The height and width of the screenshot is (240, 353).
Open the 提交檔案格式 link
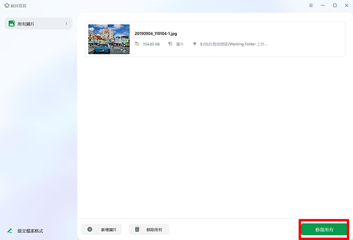(30, 230)
